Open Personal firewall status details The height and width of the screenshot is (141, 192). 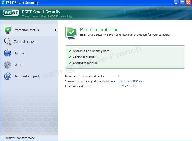pos(84,57)
